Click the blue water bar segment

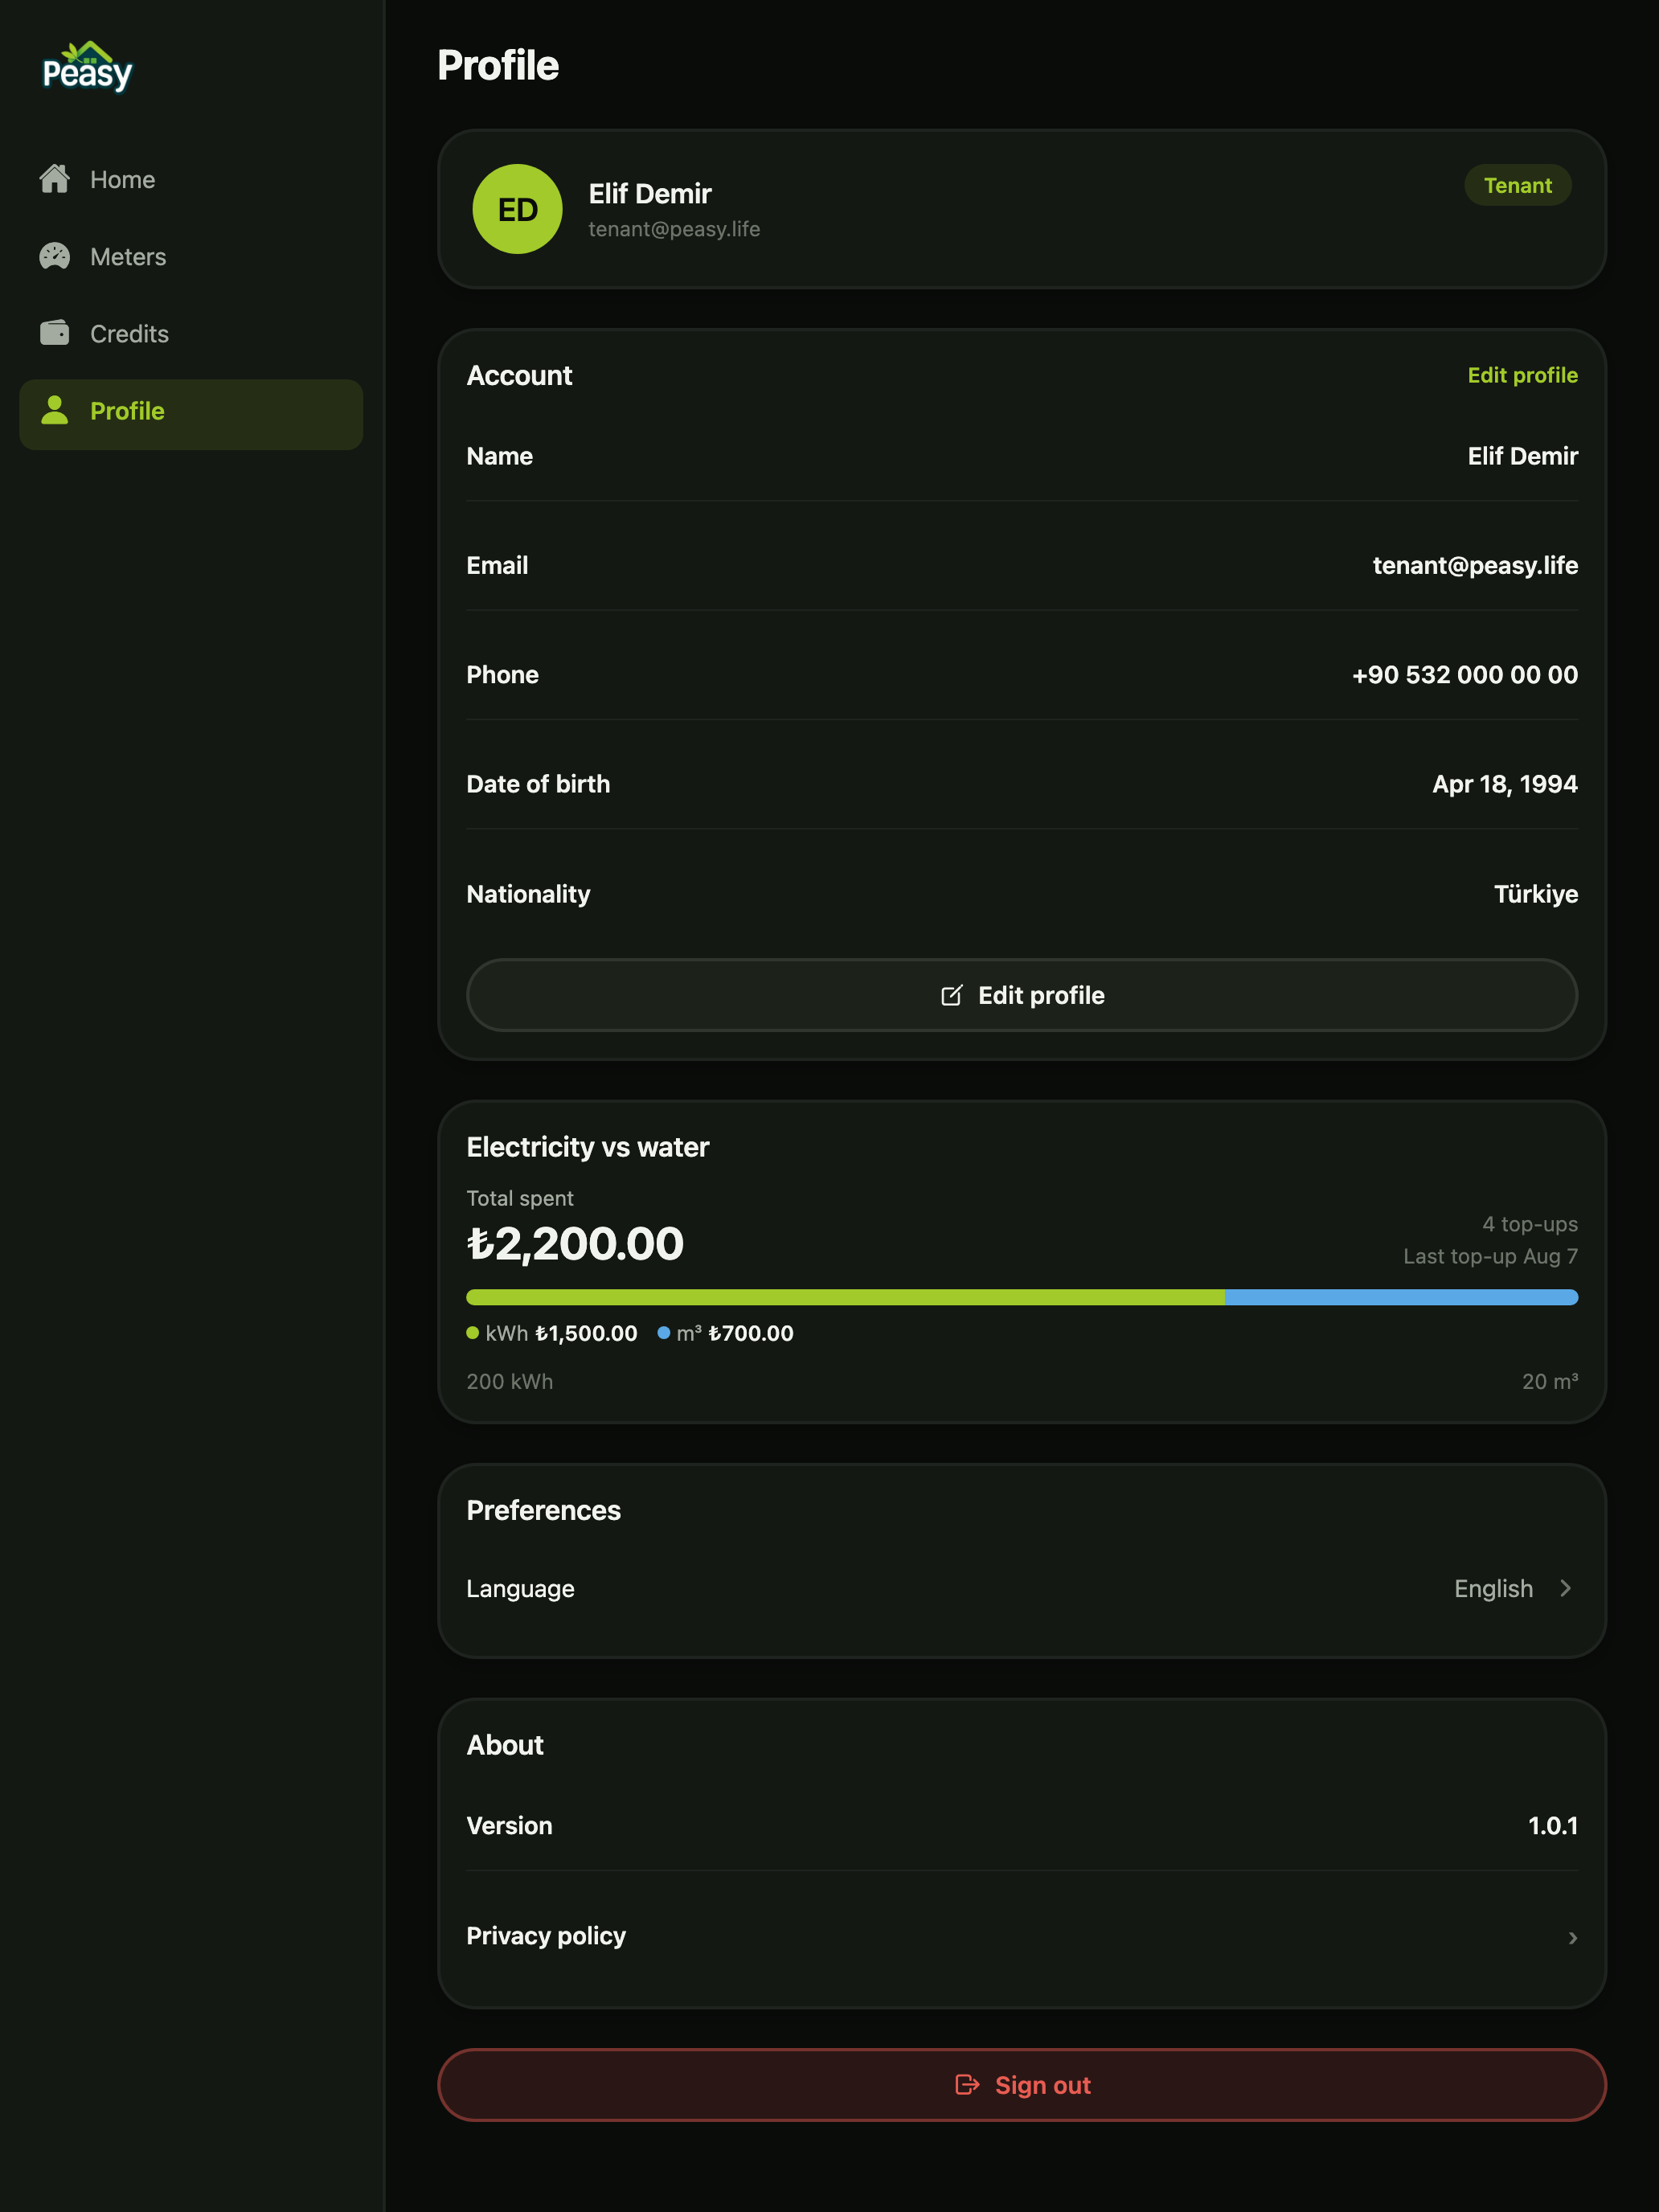tap(1401, 1297)
